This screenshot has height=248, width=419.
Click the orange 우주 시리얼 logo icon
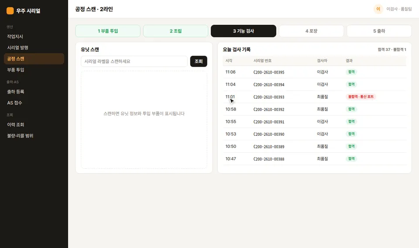tap(10, 10)
